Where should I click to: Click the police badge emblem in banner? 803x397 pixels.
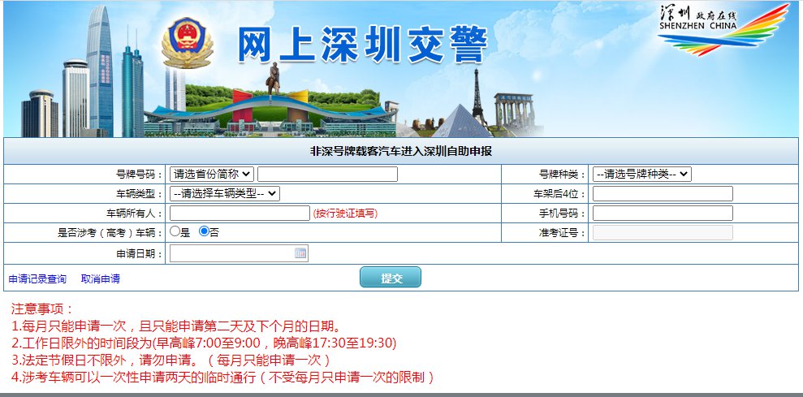pos(187,46)
